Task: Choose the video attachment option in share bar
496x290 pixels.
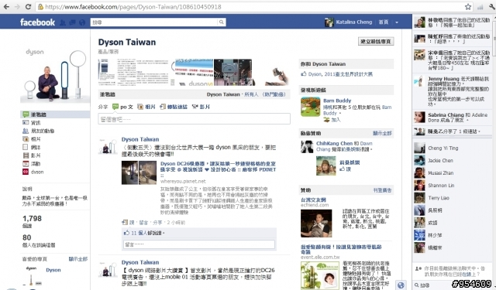Action: (x=201, y=107)
